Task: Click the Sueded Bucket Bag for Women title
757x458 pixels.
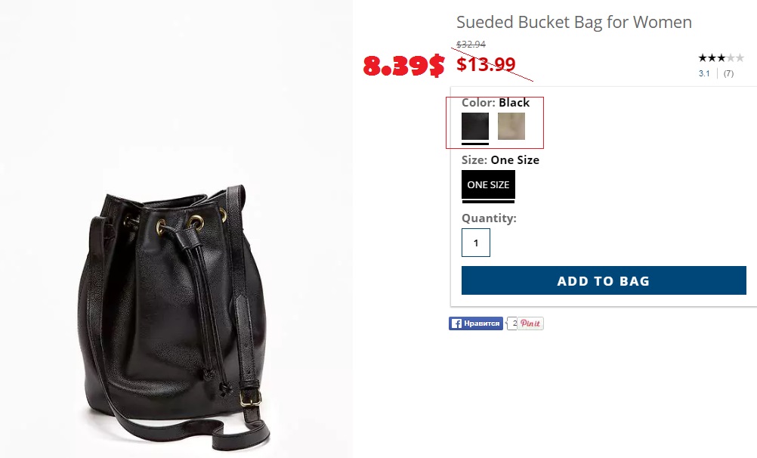Action: [574, 22]
